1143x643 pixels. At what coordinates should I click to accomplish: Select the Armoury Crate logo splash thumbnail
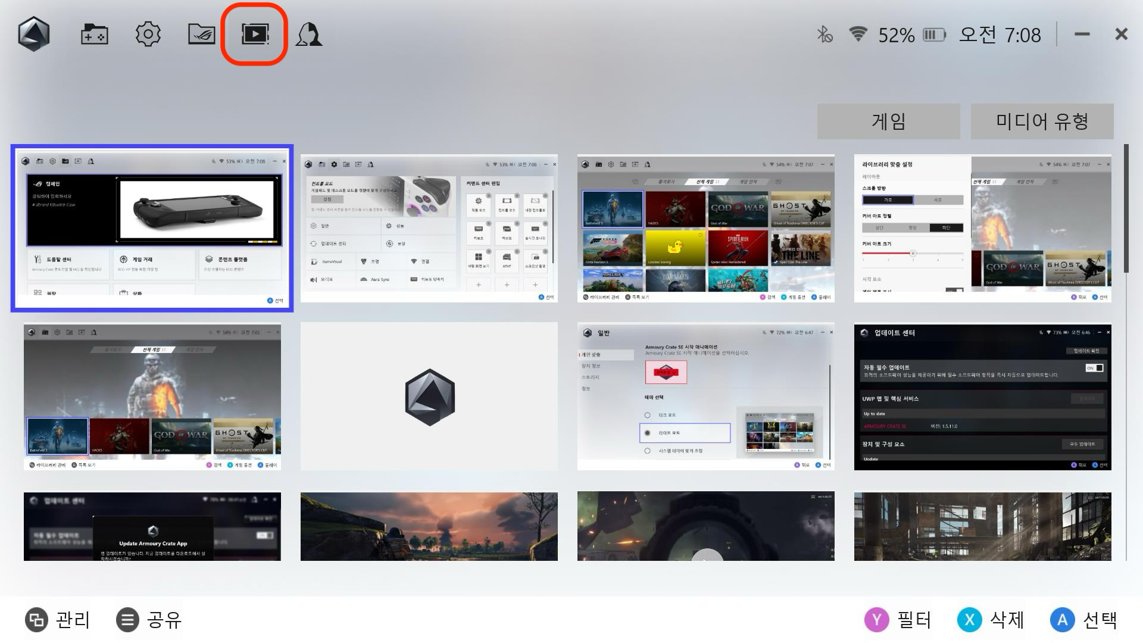click(429, 397)
